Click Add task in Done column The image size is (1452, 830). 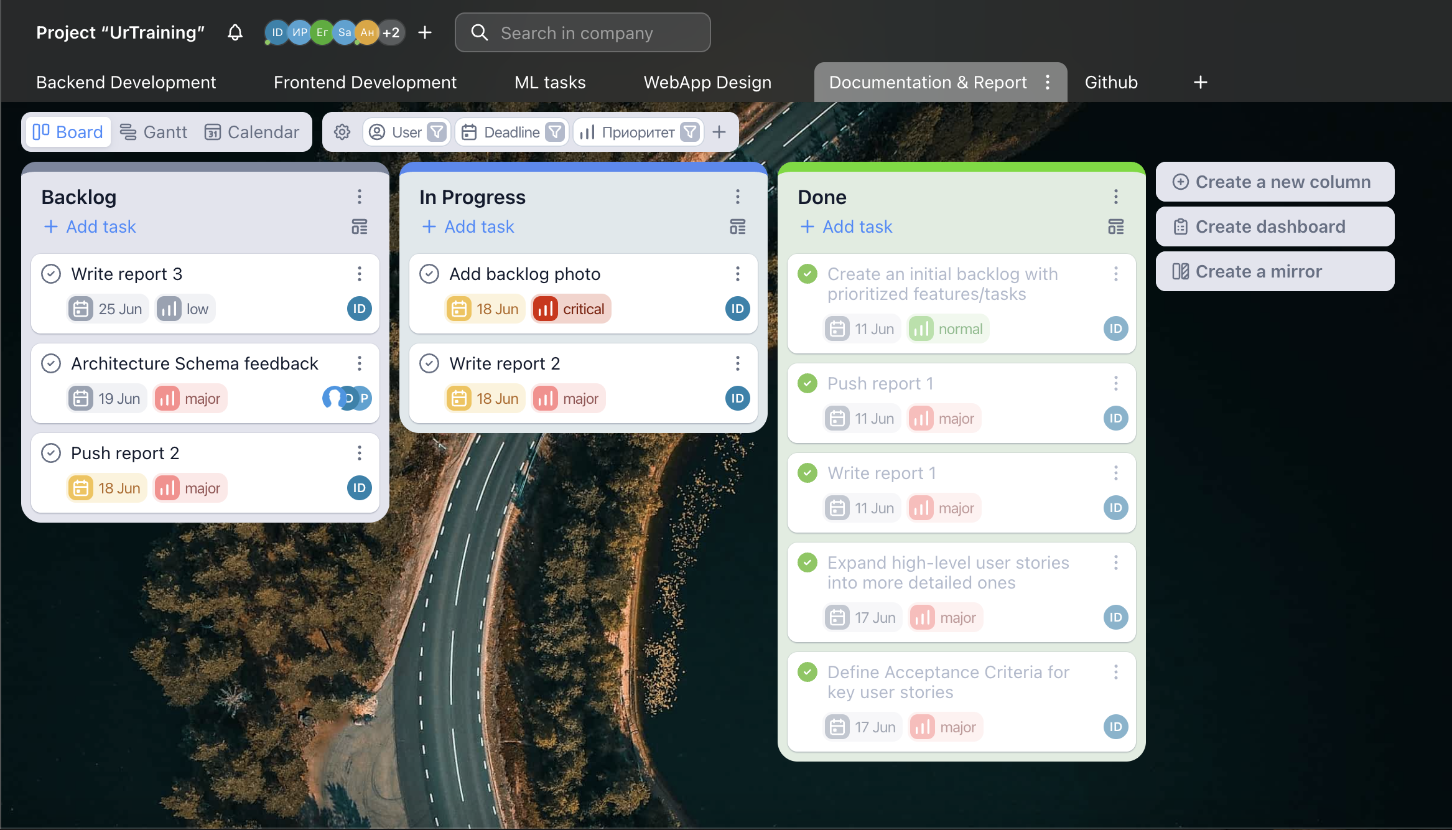[846, 226]
